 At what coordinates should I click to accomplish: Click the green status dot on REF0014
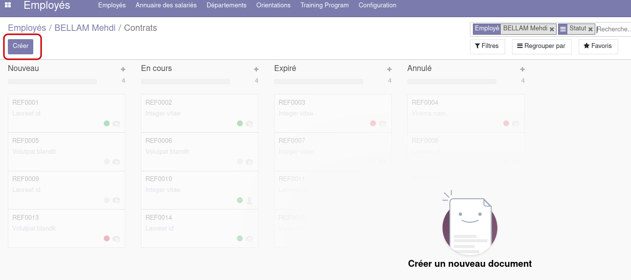(240, 238)
